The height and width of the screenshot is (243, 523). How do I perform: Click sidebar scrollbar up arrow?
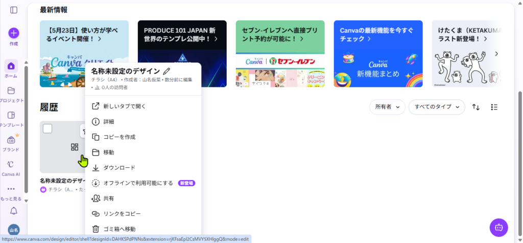coord(27,62)
